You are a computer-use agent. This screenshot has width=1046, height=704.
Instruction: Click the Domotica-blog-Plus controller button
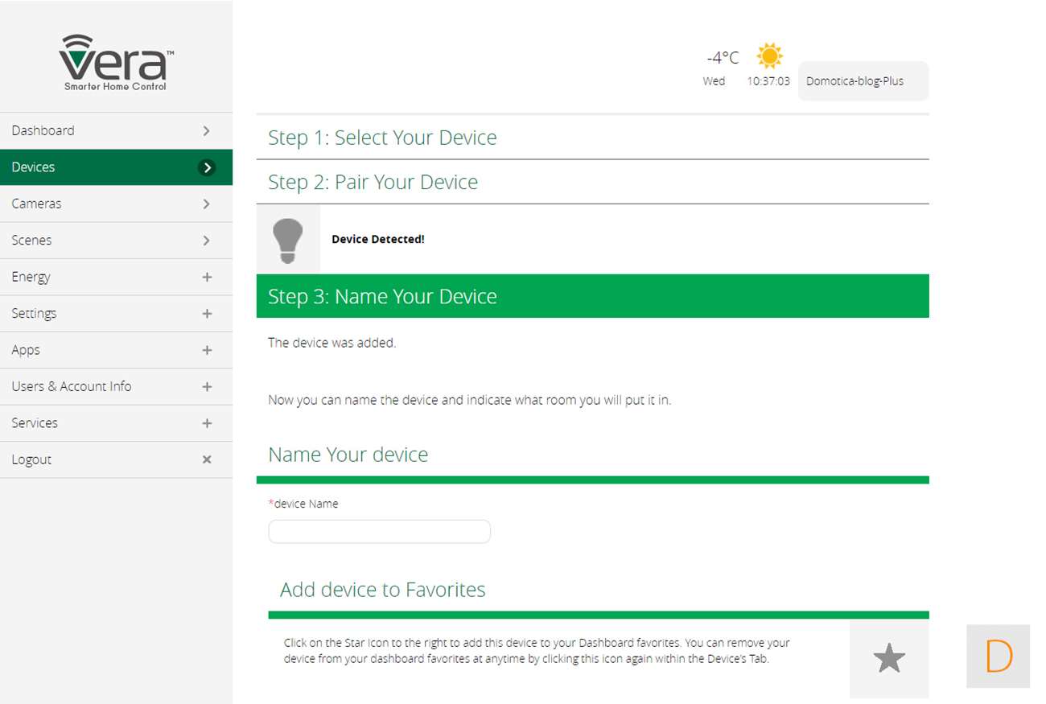(863, 81)
